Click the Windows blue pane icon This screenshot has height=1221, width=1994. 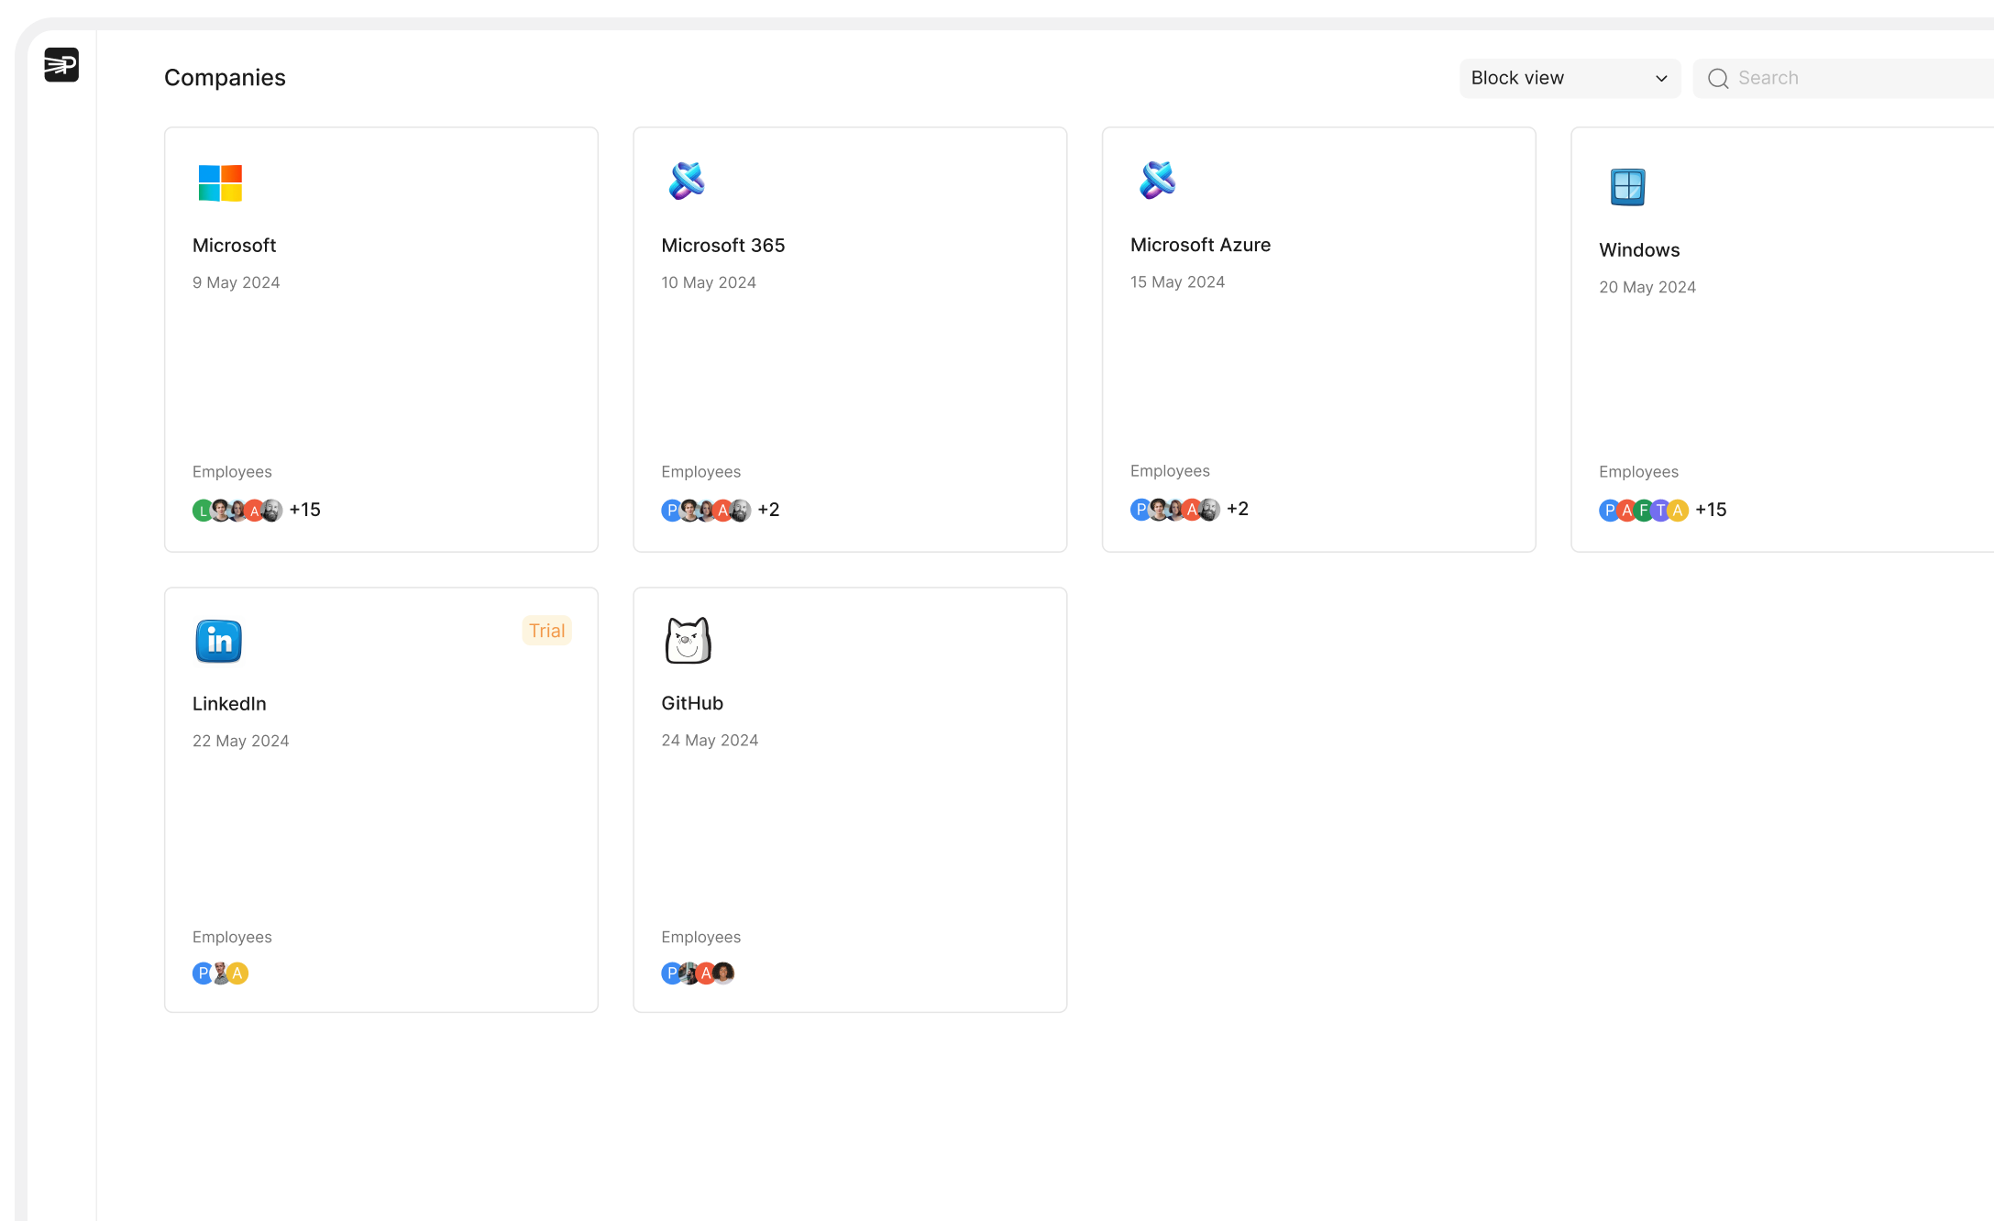click(x=1627, y=187)
